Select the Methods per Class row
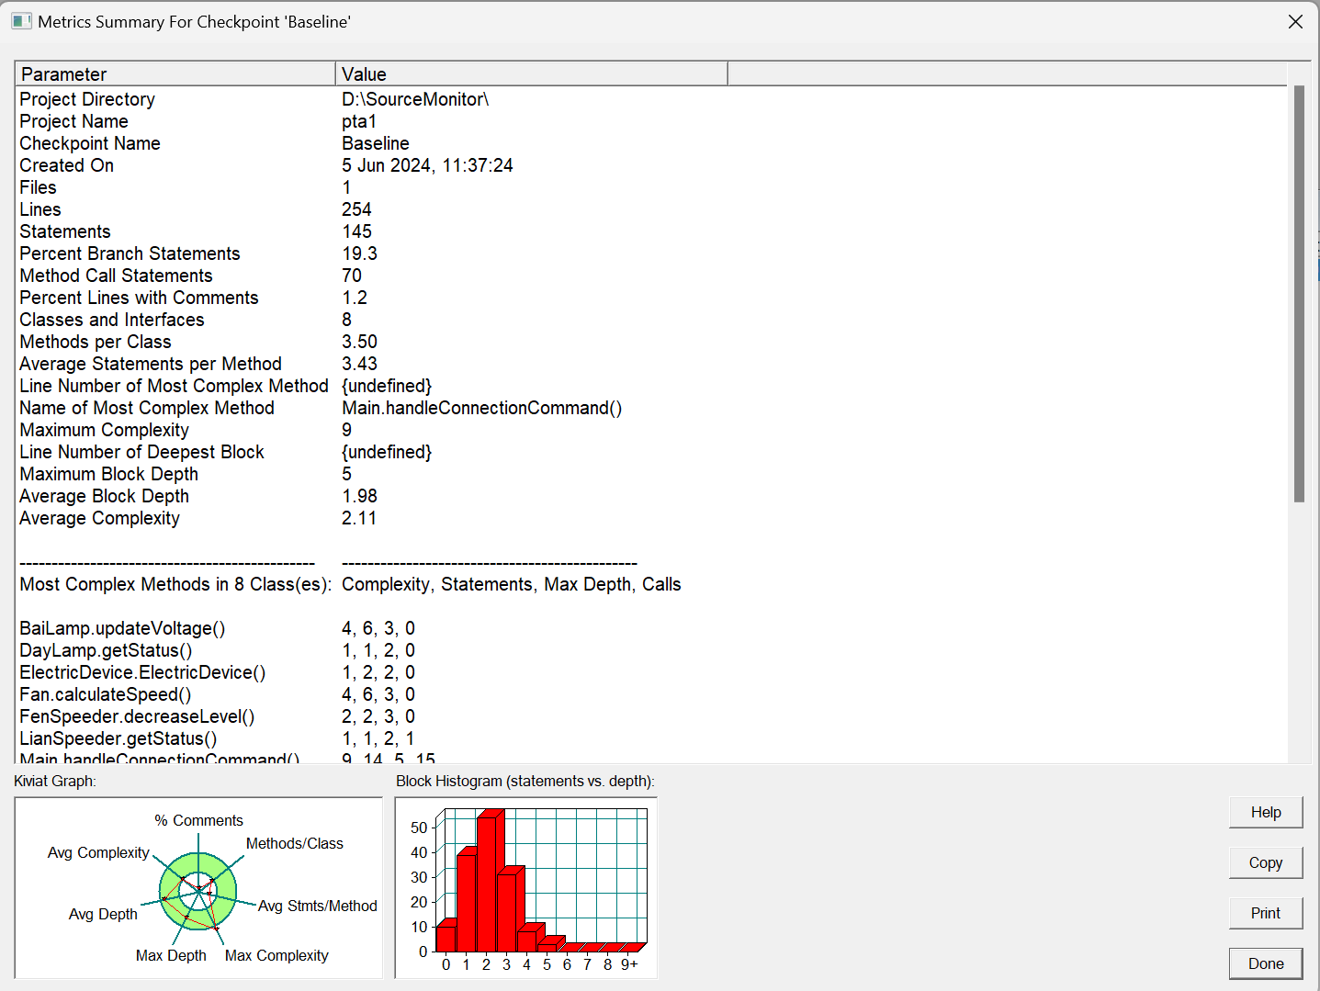Image resolution: width=1320 pixels, height=991 pixels. coord(650,342)
